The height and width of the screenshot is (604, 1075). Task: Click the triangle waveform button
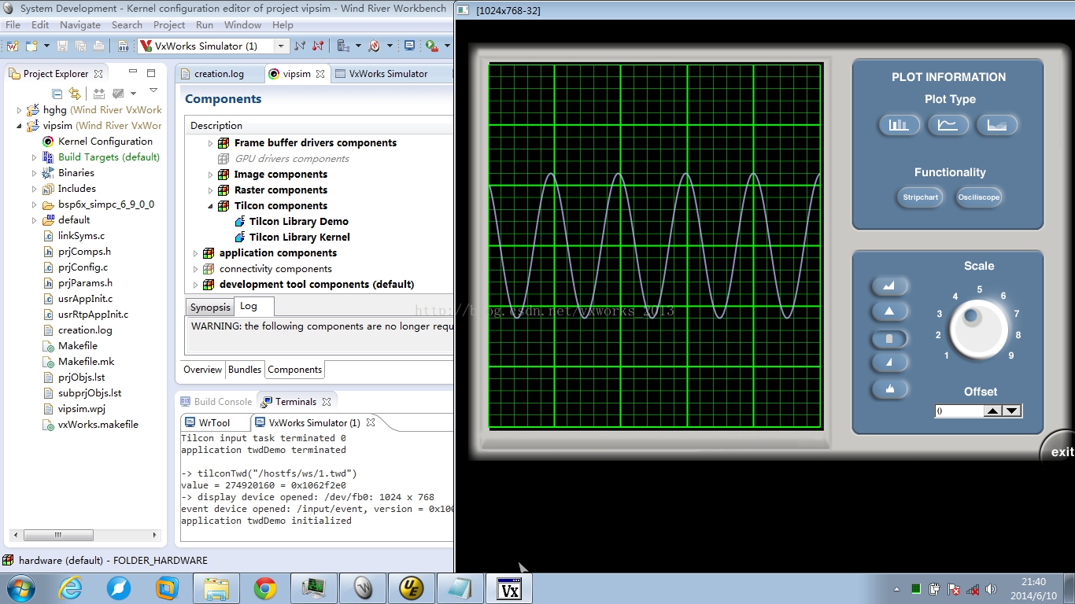tap(889, 311)
